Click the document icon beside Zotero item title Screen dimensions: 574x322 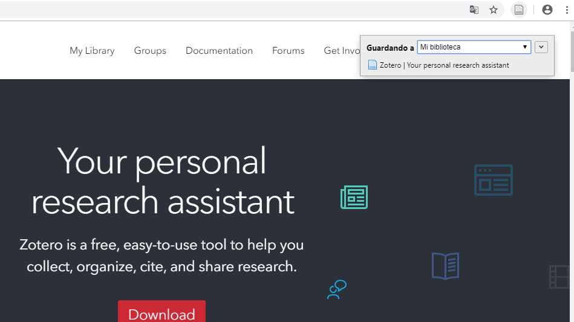[x=373, y=65]
